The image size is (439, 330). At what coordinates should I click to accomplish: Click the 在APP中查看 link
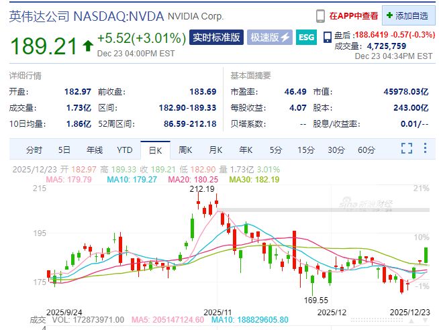click(353, 15)
